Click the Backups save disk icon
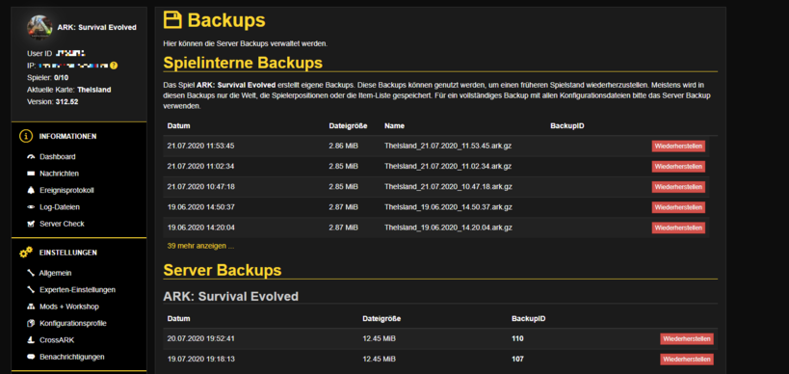789x374 pixels. click(x=172, y=20)
